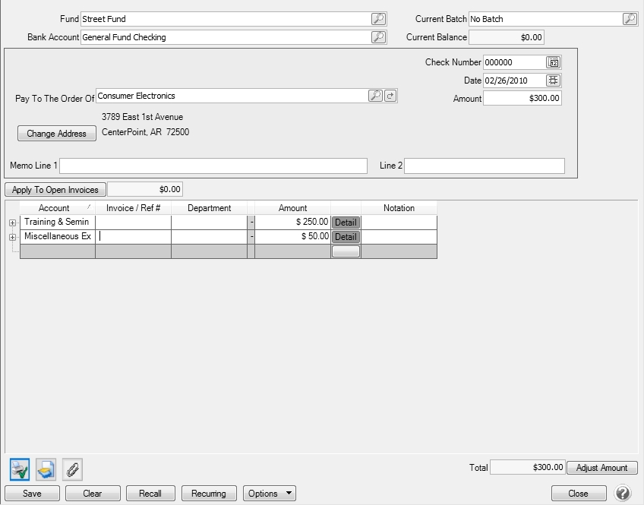Open the Current Batch lookup
The image size is (644, 505).
point(630,18)
